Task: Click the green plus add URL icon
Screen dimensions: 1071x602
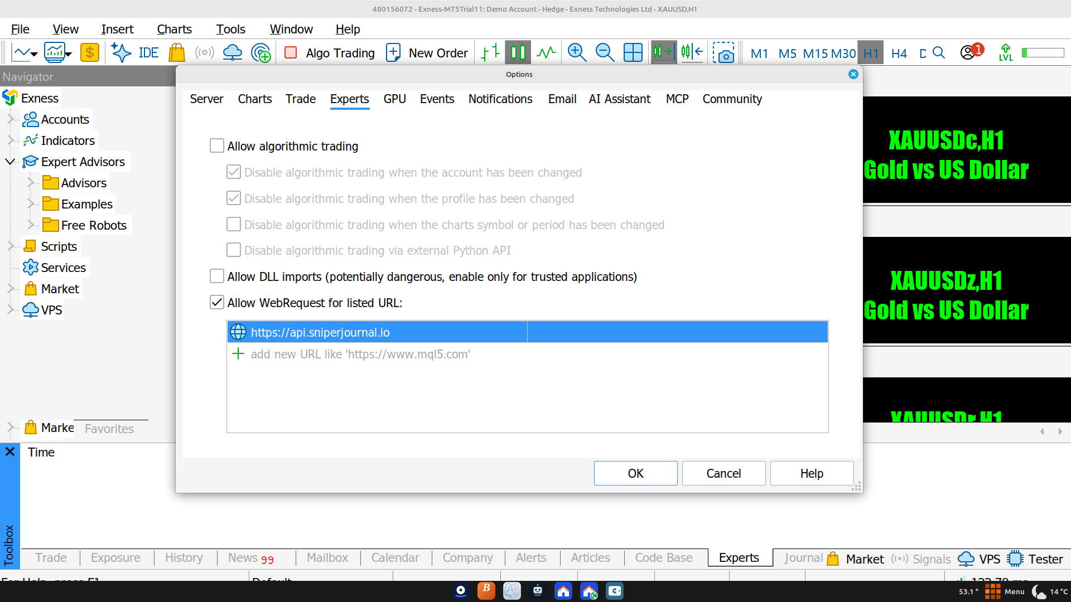Action: [238, 354]
